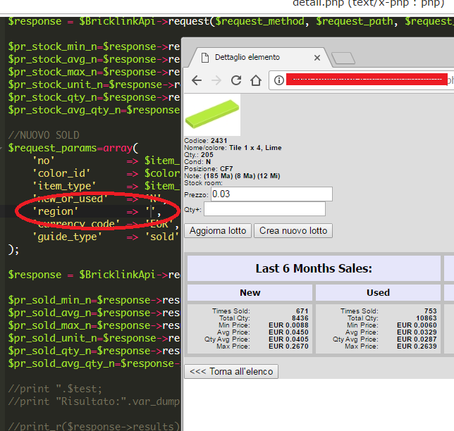Focus the Qty+ input field
The height and width of the screenshot is (431, 454).
point(264,209)
